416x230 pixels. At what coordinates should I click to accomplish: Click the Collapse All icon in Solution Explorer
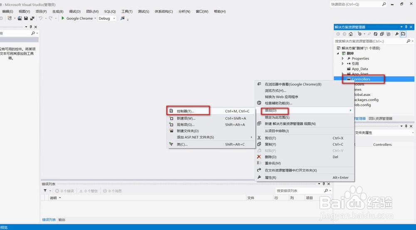tap(382, 34)
